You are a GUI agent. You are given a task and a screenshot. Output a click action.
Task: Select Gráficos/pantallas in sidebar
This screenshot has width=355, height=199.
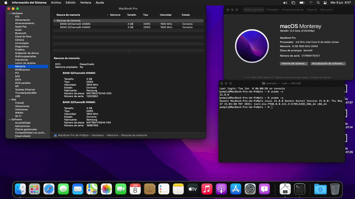point(26,56)
